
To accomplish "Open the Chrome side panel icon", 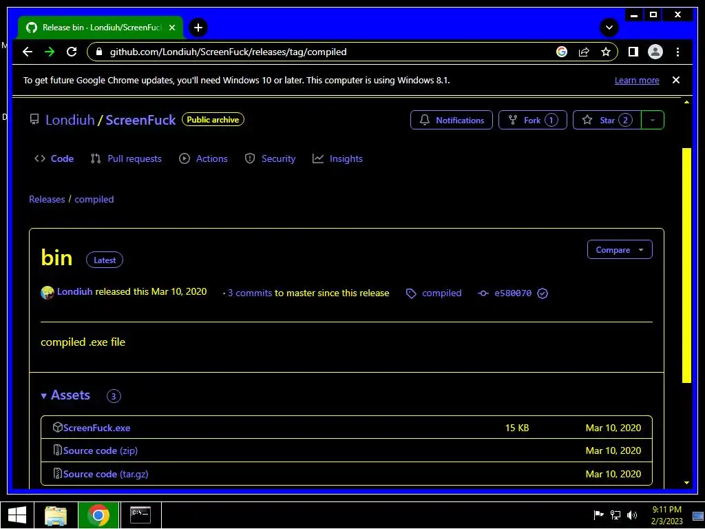I will 633,52.
